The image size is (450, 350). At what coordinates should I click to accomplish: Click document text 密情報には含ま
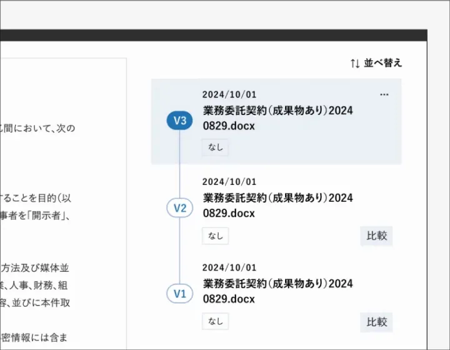(x=34, y=337)
